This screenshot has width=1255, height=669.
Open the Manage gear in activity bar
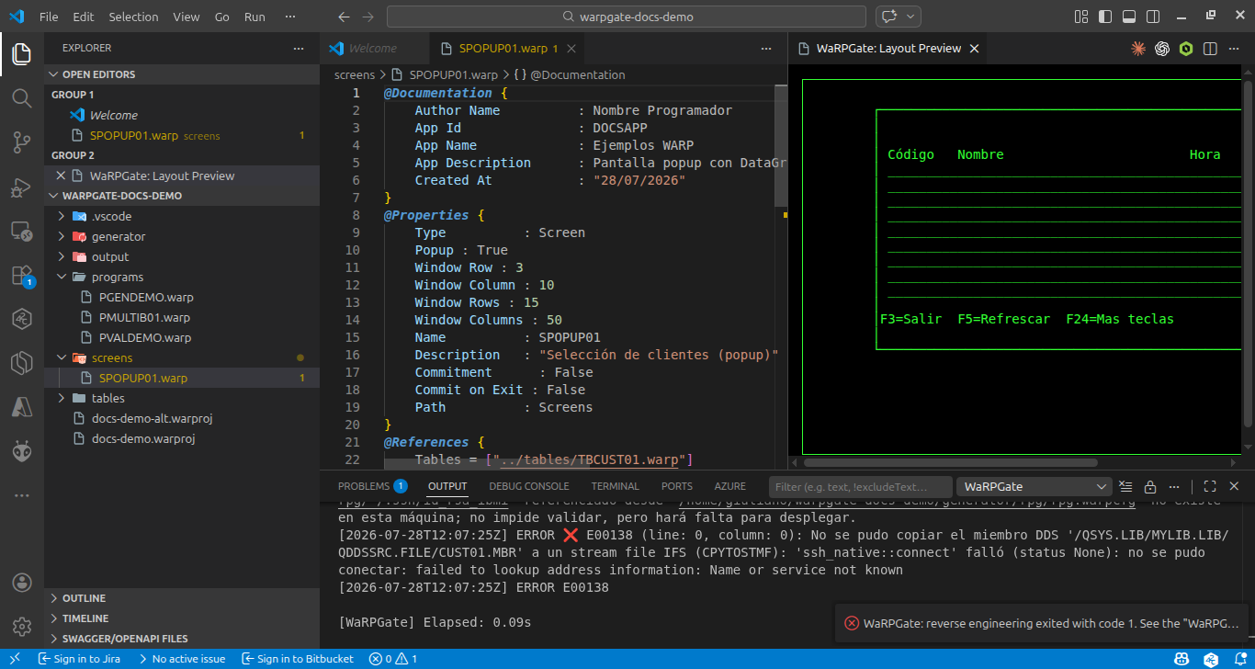tap(22, 627)
